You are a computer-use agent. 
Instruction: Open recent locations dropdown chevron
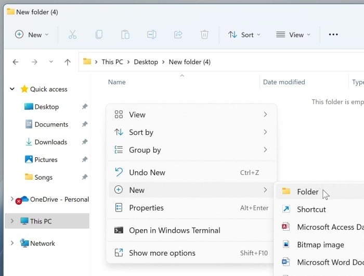pyautogui.click(x=51, y=62)
